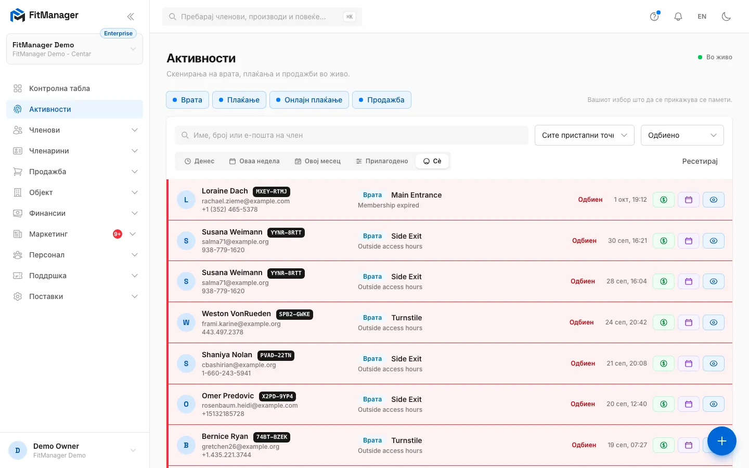View details eye icon for Loraine Dach

click(x=714, y=200)
